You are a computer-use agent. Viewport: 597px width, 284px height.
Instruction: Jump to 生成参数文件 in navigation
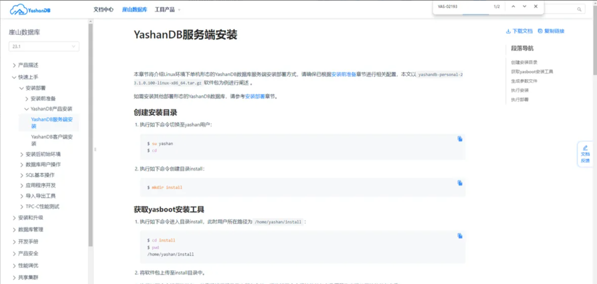(x=524, y=81)
